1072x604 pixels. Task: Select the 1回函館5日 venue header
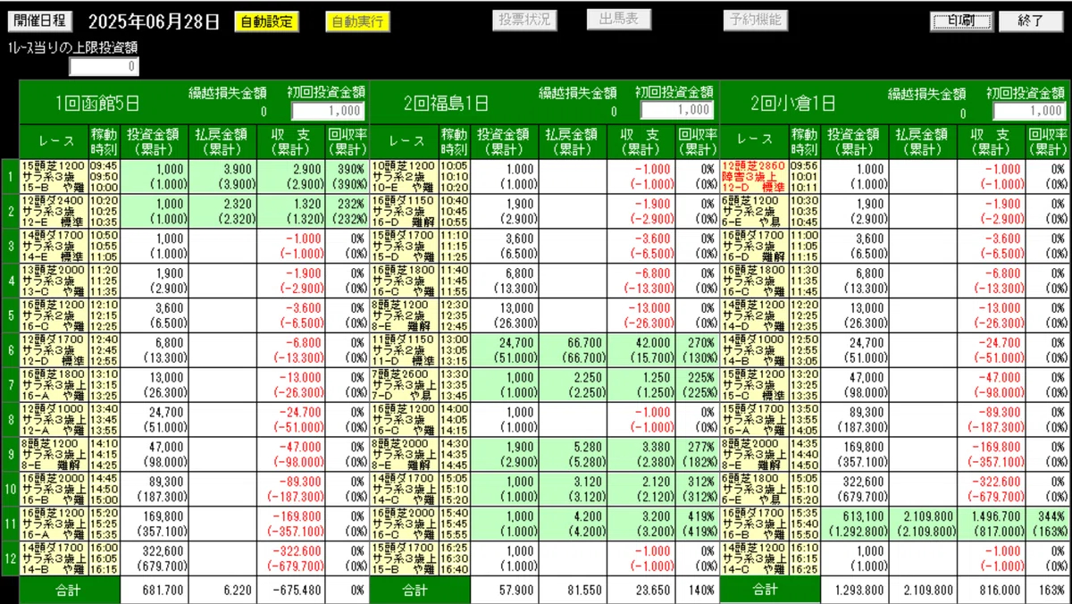coord(96,102)
